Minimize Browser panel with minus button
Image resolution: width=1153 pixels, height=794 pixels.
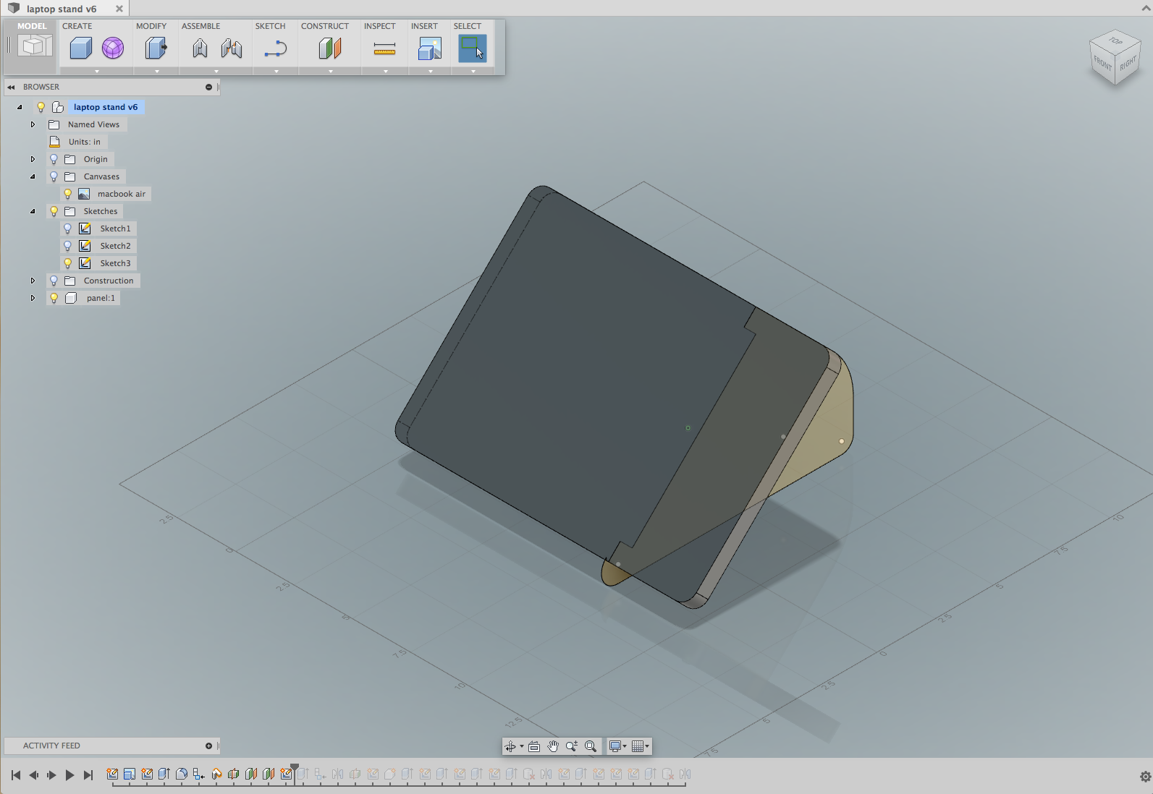click(208, 87)
